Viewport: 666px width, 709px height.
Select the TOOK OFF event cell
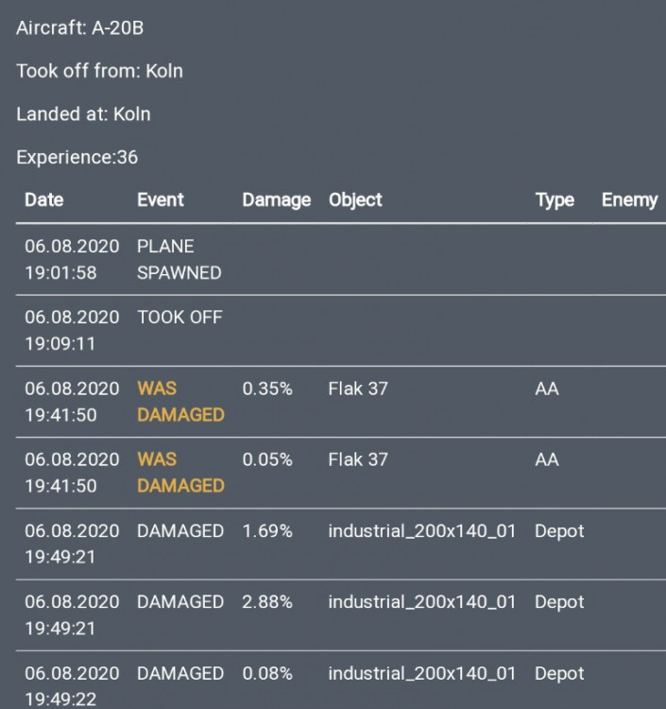pyautogui.click(x=179, y=318)
